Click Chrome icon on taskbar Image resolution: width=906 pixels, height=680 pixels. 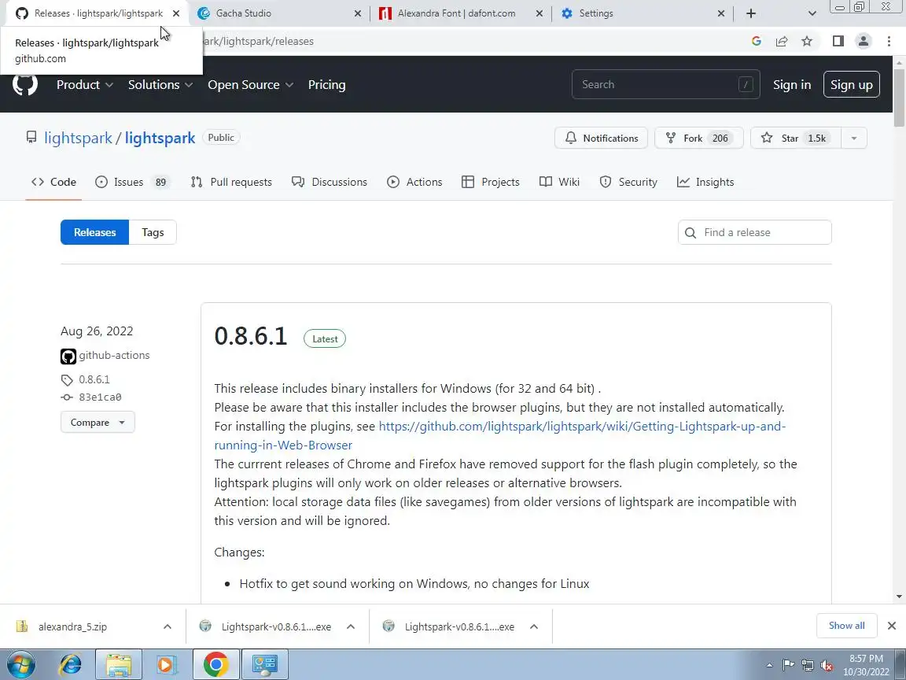(215, 664)
